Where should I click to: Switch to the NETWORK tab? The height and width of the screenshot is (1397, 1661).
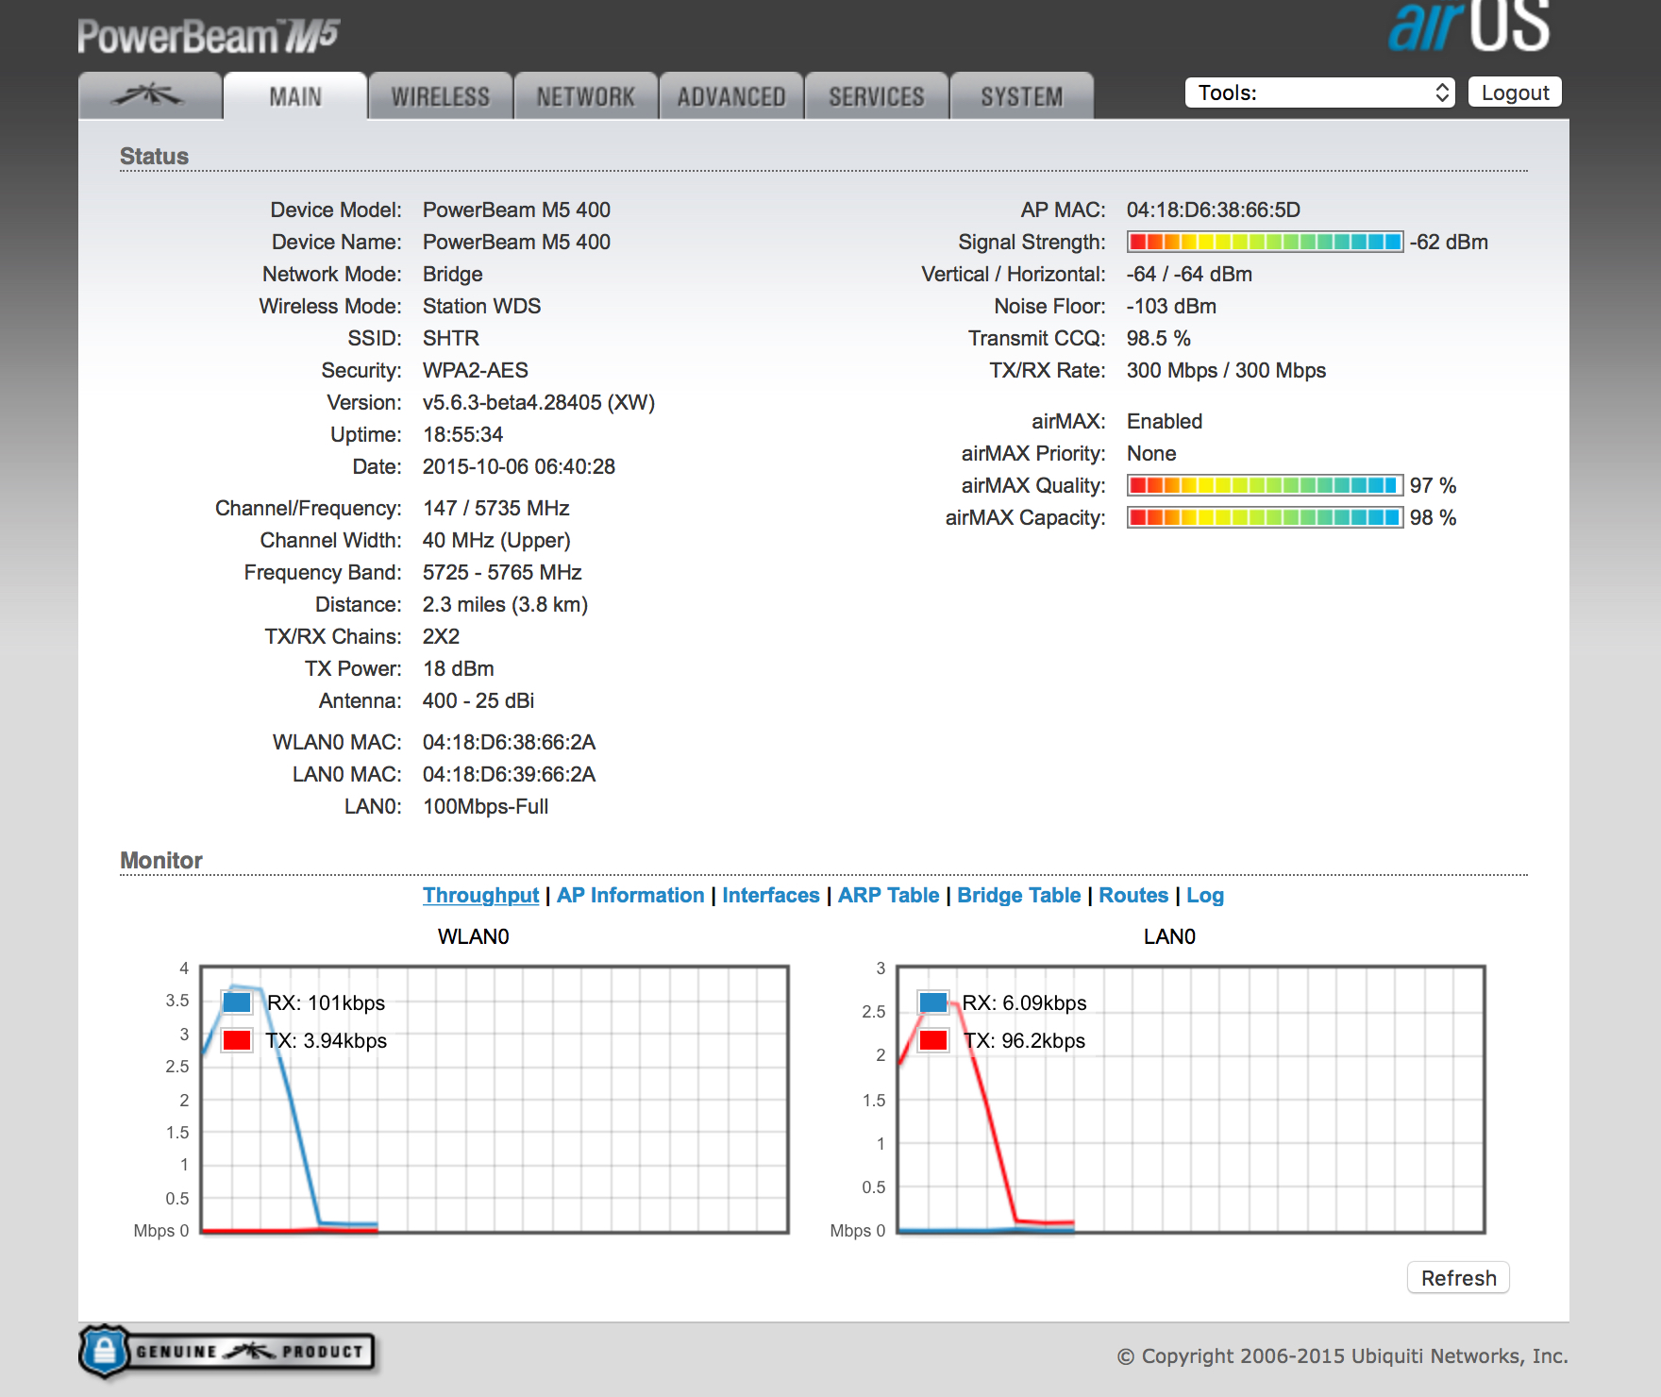pos(586,96)
